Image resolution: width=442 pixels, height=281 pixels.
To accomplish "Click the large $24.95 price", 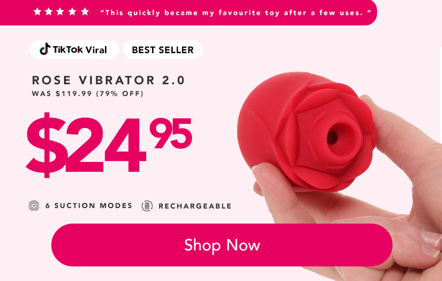I will click(x=109, y=145).
